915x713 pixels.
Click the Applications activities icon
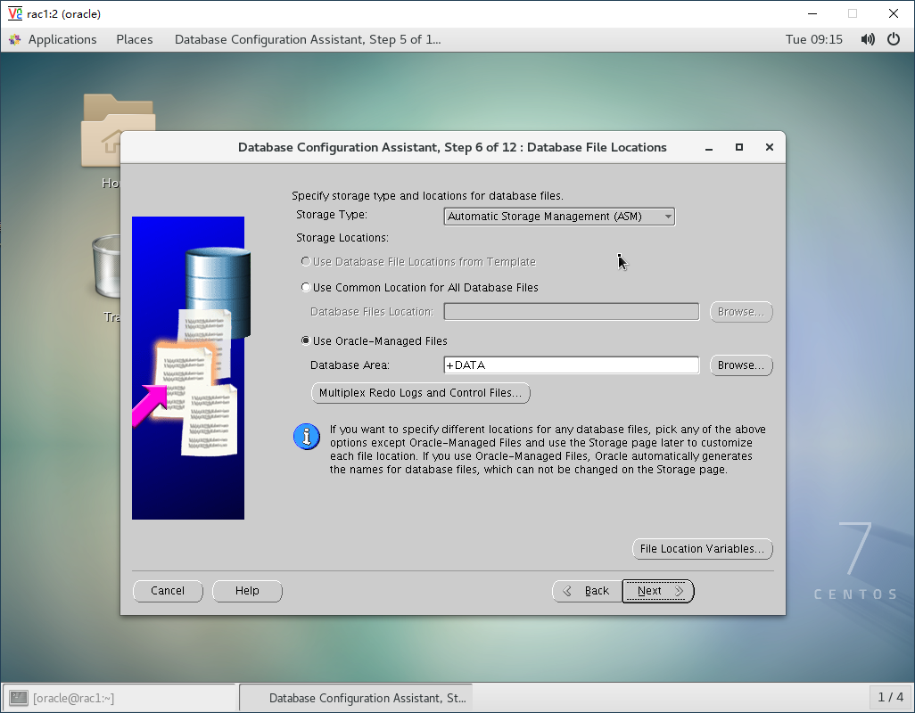15,39
